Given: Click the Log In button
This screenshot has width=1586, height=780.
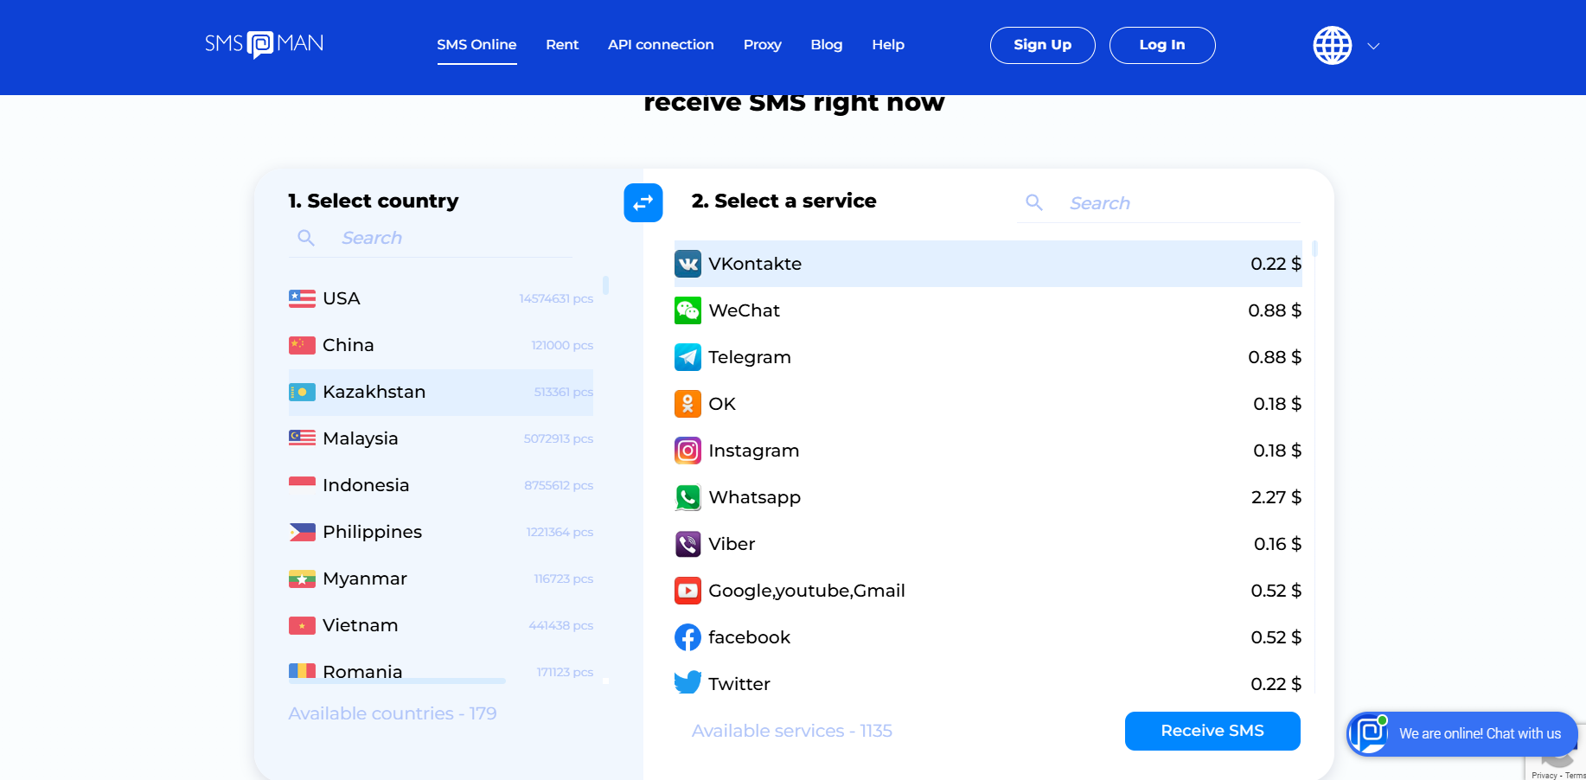Looking at the screenshot, I should tap(1162, 45).
